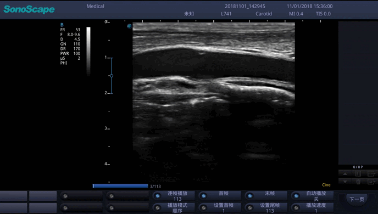Delete stored image with trash icon

(358, 182)
